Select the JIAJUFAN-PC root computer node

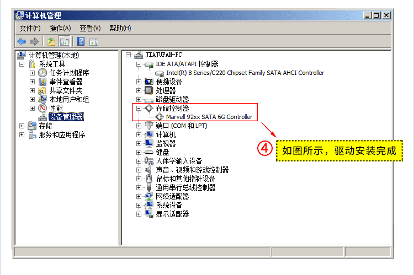(164, 55)
